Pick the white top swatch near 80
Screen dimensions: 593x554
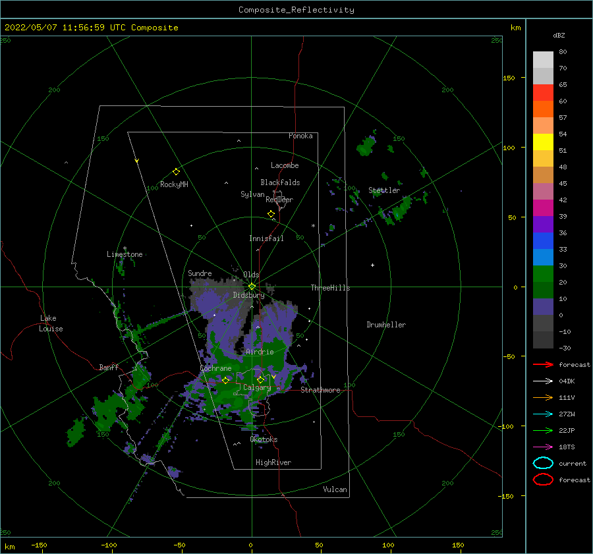(x=543, y=60)
